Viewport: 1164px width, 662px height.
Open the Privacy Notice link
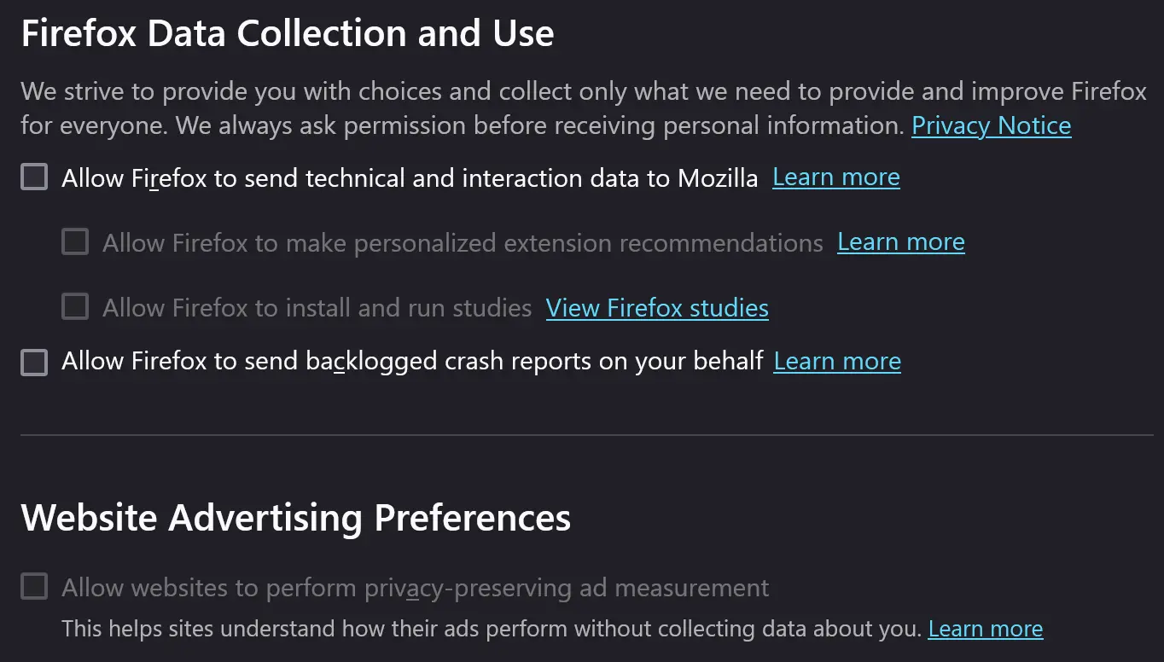click(991, 126)
